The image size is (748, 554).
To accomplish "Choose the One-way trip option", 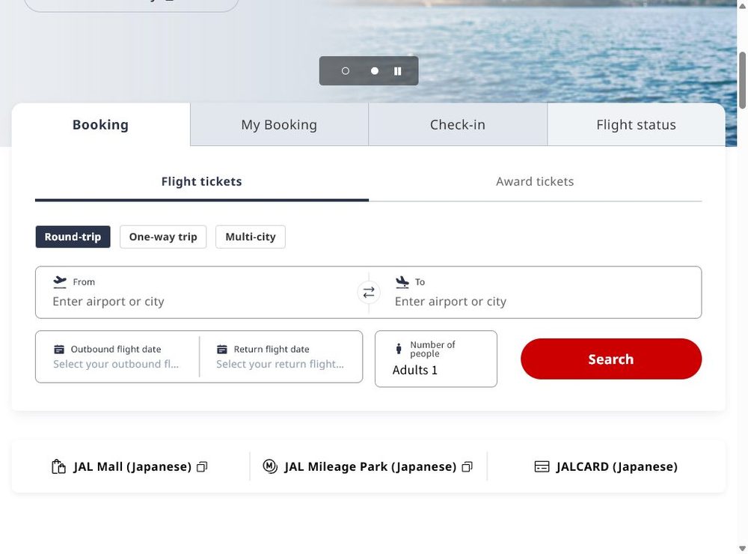I will 163,237.
